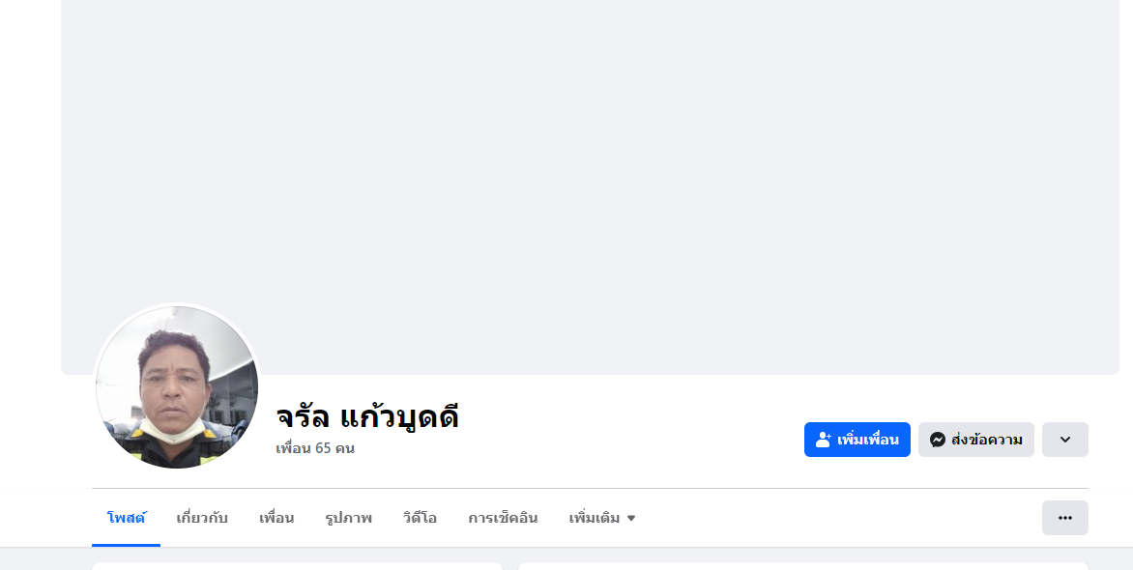This screenshot has width=1133, height=570.
Task: Click the right content card below the tabs
Action: [802, 566]
